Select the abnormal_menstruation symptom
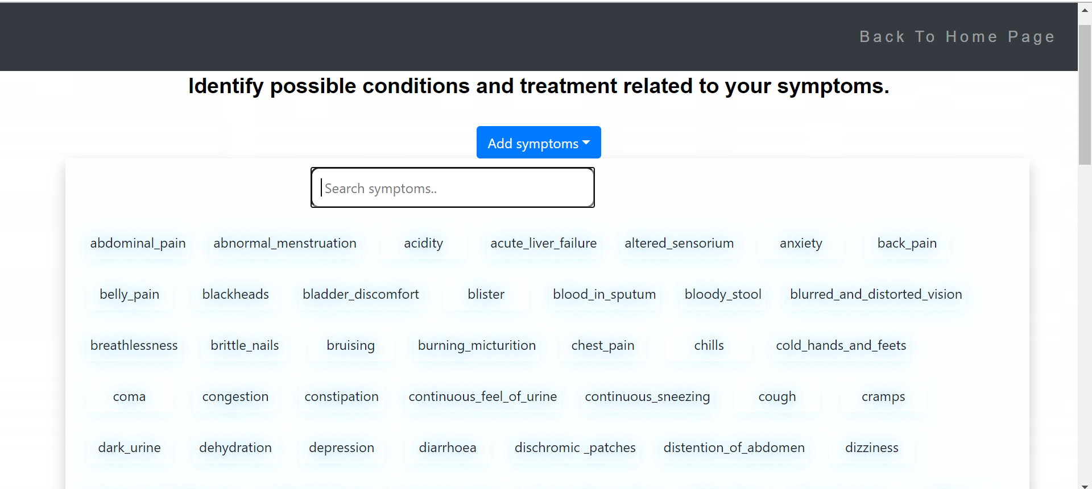This screenshot has width=1092, height=489. tap(284, 243)
